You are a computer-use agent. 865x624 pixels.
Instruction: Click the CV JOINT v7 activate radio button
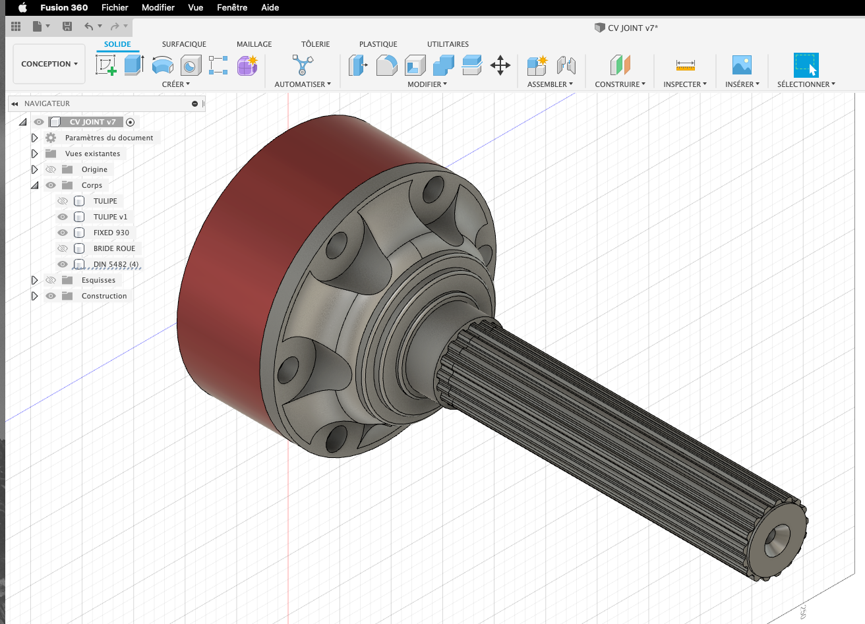pyautogui.click(x=130, y=122)
